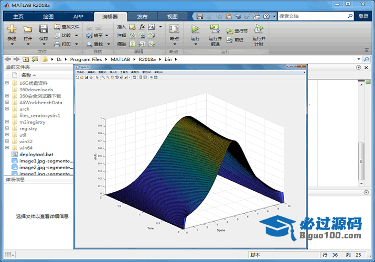Switch to the APP tab
Image resolution: width=375 pixels, height=262 pixels.
78,16
